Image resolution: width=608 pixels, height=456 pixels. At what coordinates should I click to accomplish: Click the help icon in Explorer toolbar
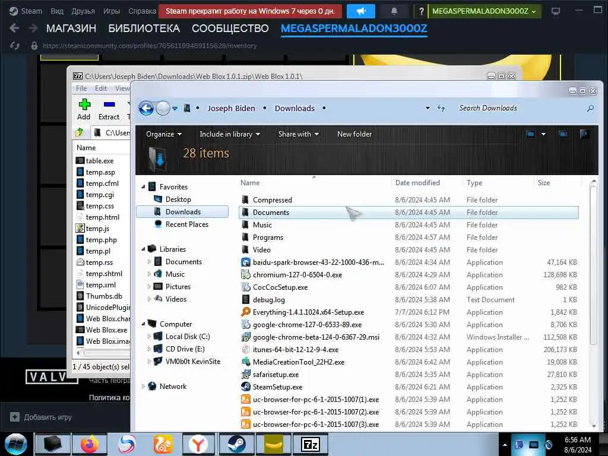point(584,134)
